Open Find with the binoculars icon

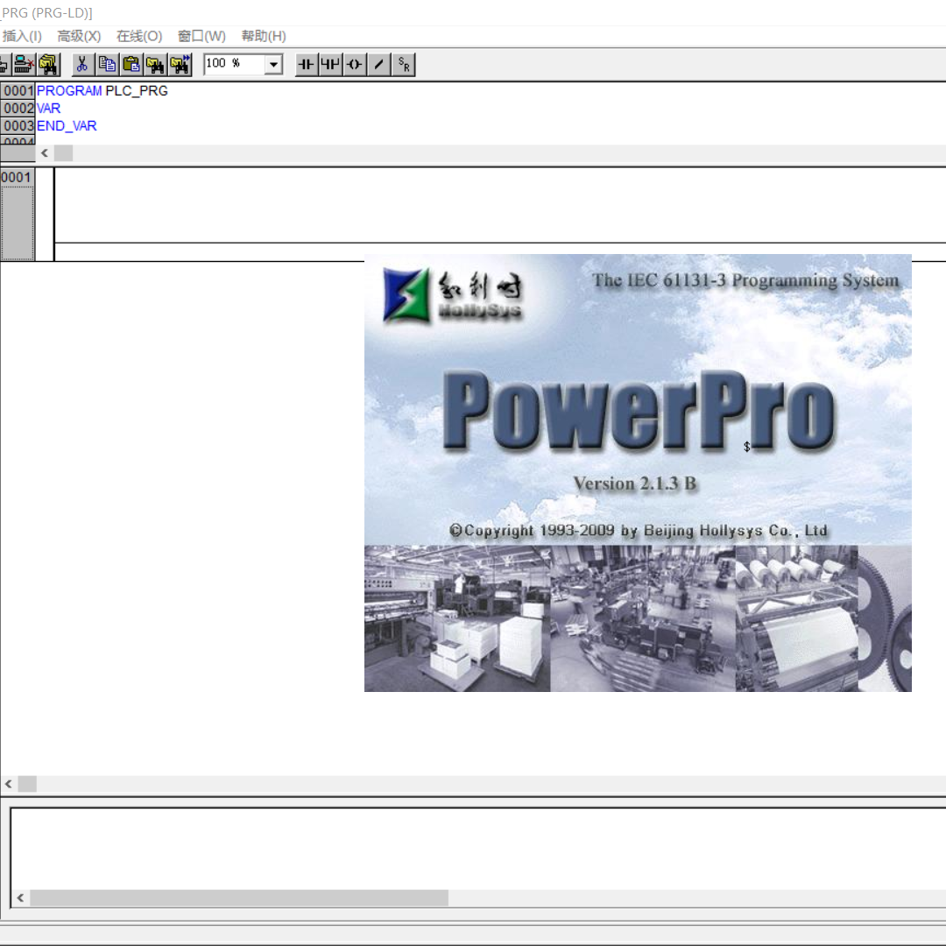tap(156, 64)
